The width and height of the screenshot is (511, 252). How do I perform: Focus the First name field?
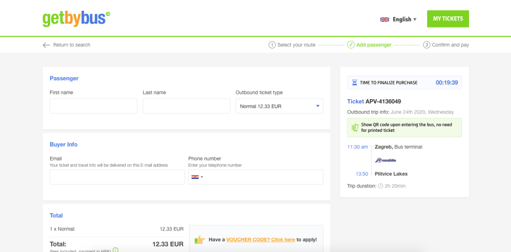94,106
